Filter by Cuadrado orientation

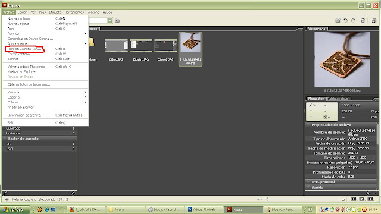pos(39,128)
